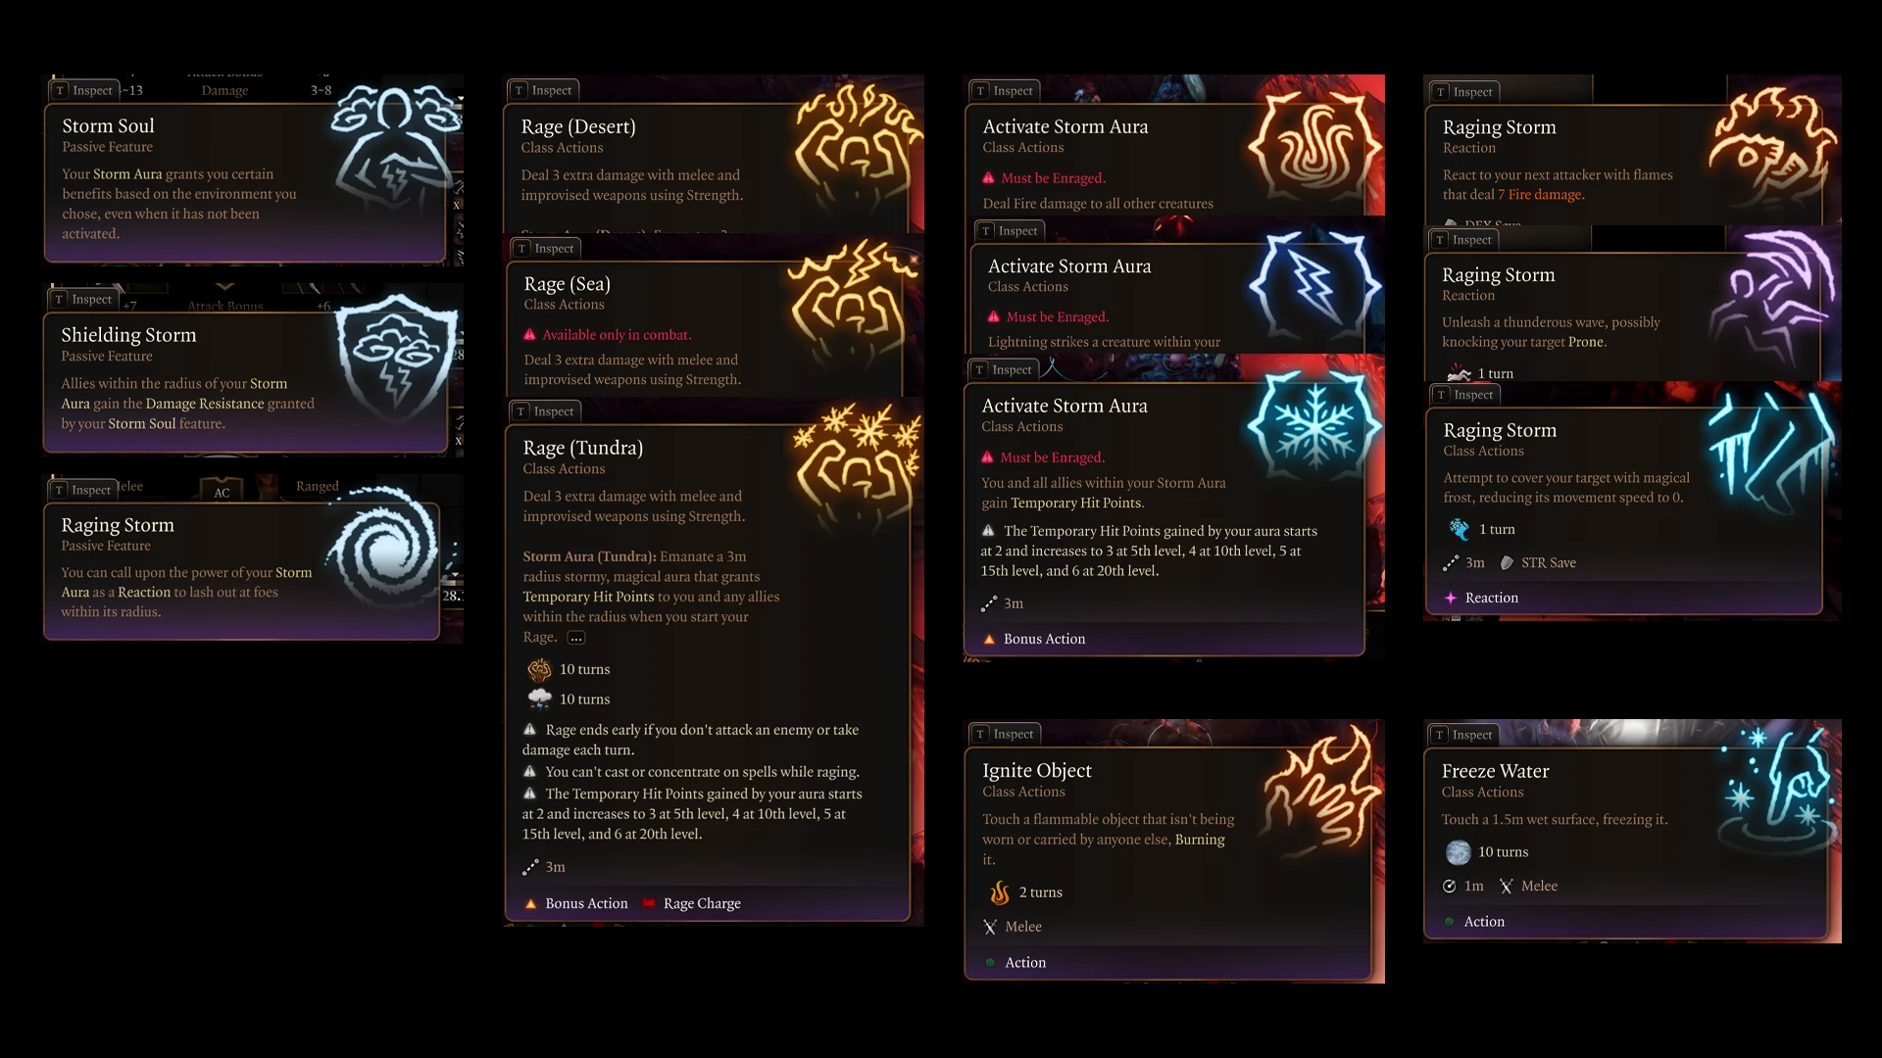
Task: Click the Temporary Hit Points link in Rage (Tundra)
Action: [x=588, y=597]
